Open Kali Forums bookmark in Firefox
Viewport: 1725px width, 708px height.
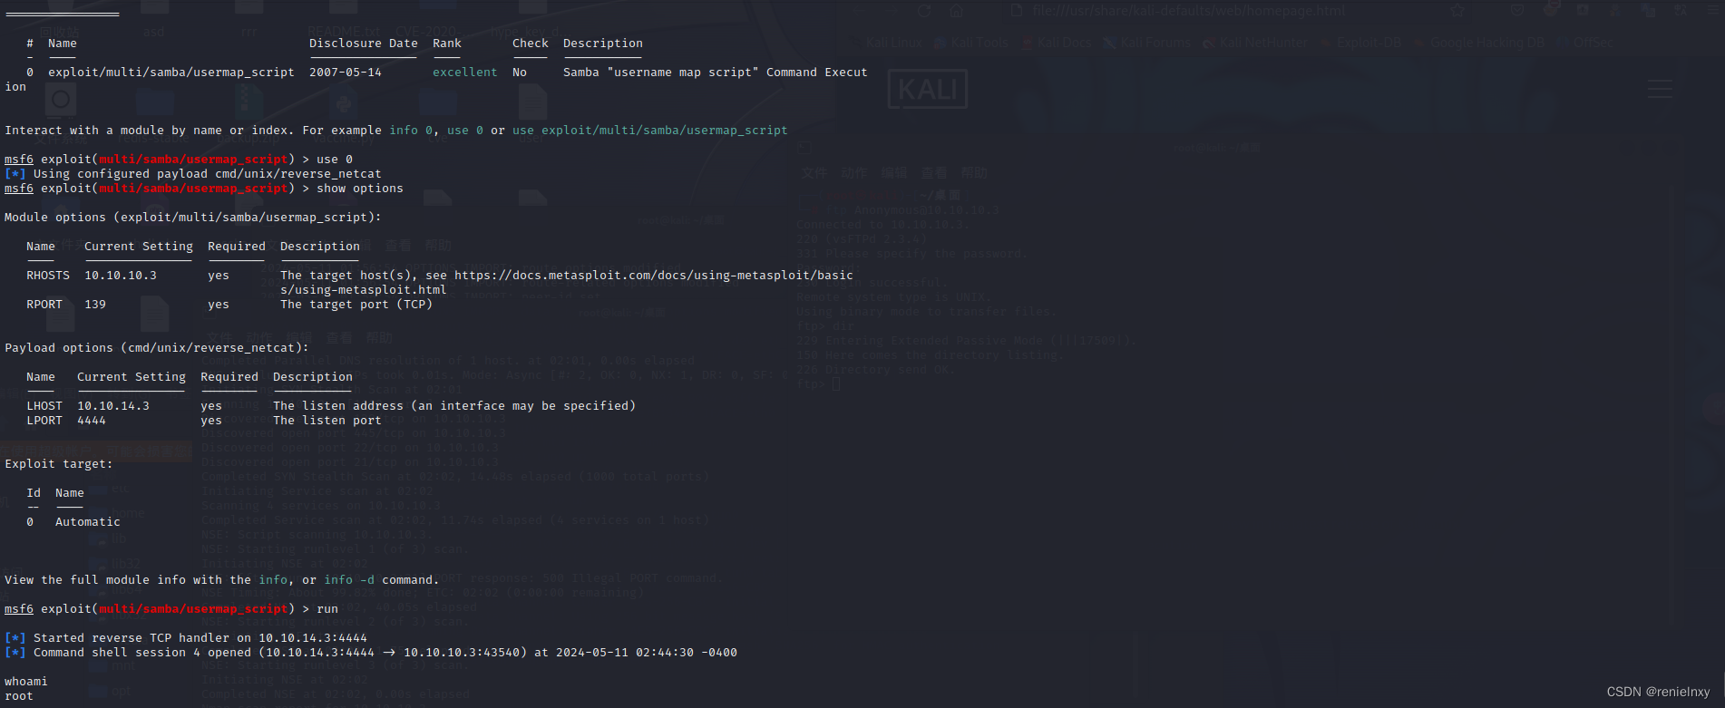click(x=1147, y=43)
